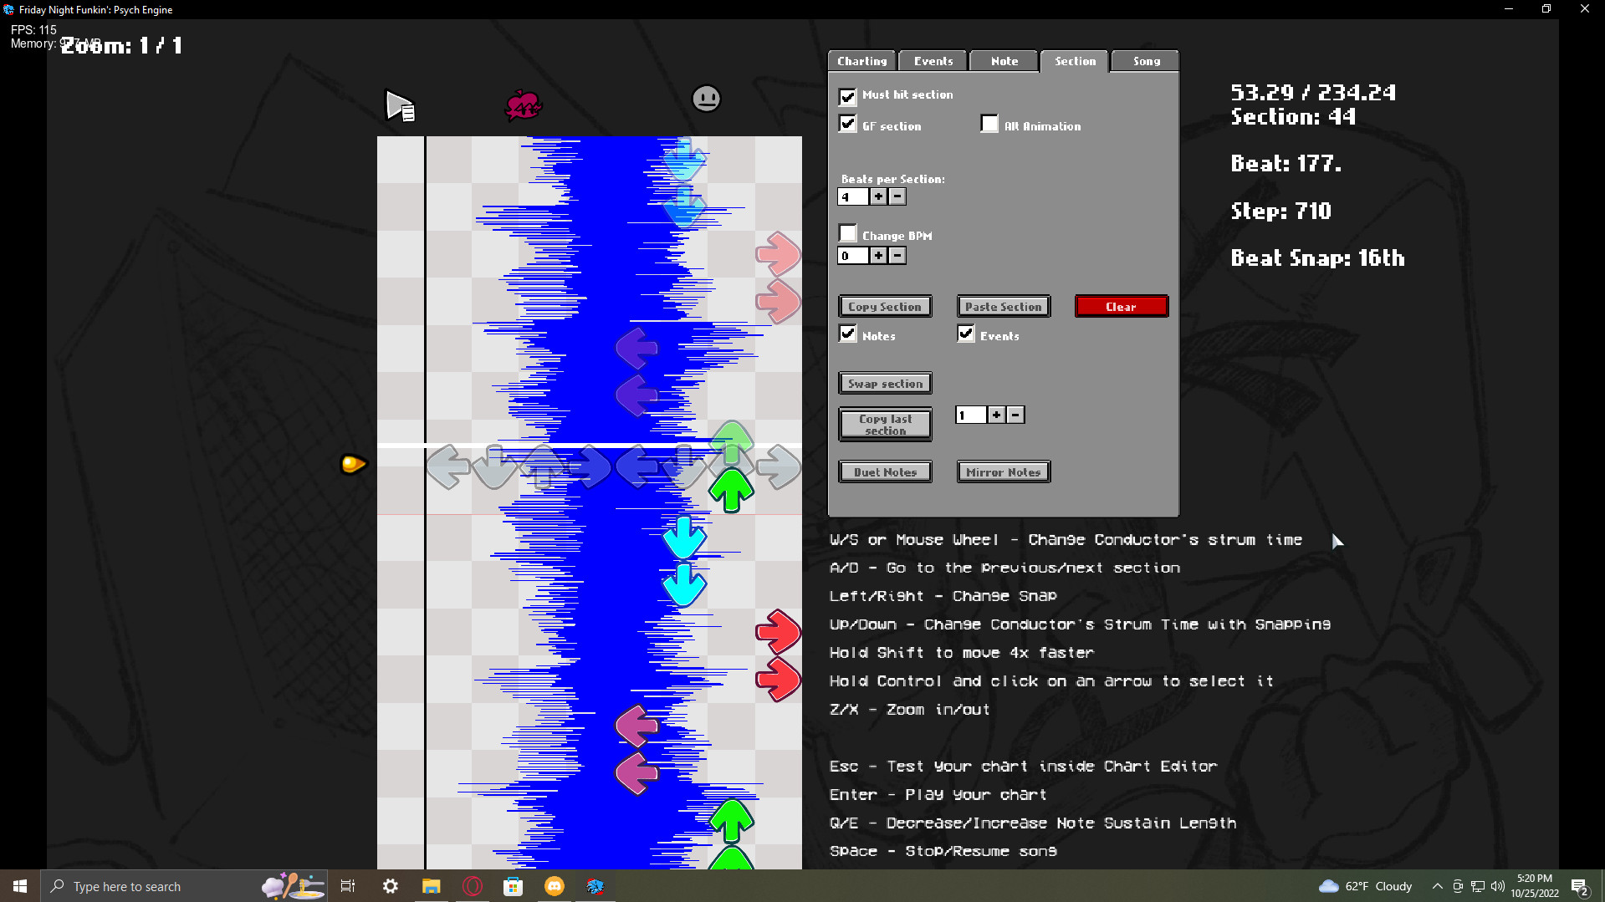Increase Beats per Section with plus

pyautogui.click(x=878, y=196)
